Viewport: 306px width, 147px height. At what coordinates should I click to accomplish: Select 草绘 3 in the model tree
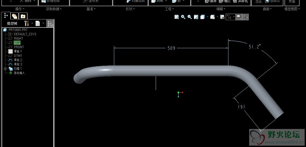coord(18,64)
